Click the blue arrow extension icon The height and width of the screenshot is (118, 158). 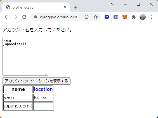116,17
